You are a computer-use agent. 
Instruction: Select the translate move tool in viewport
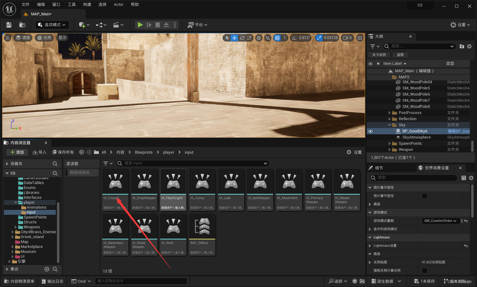(234, 38)
